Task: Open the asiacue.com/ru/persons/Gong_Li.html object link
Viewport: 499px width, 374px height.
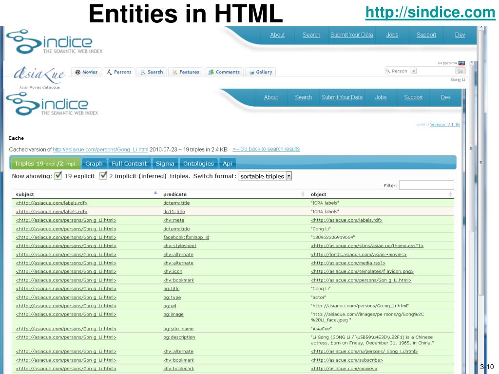Action: pos(365,352)
